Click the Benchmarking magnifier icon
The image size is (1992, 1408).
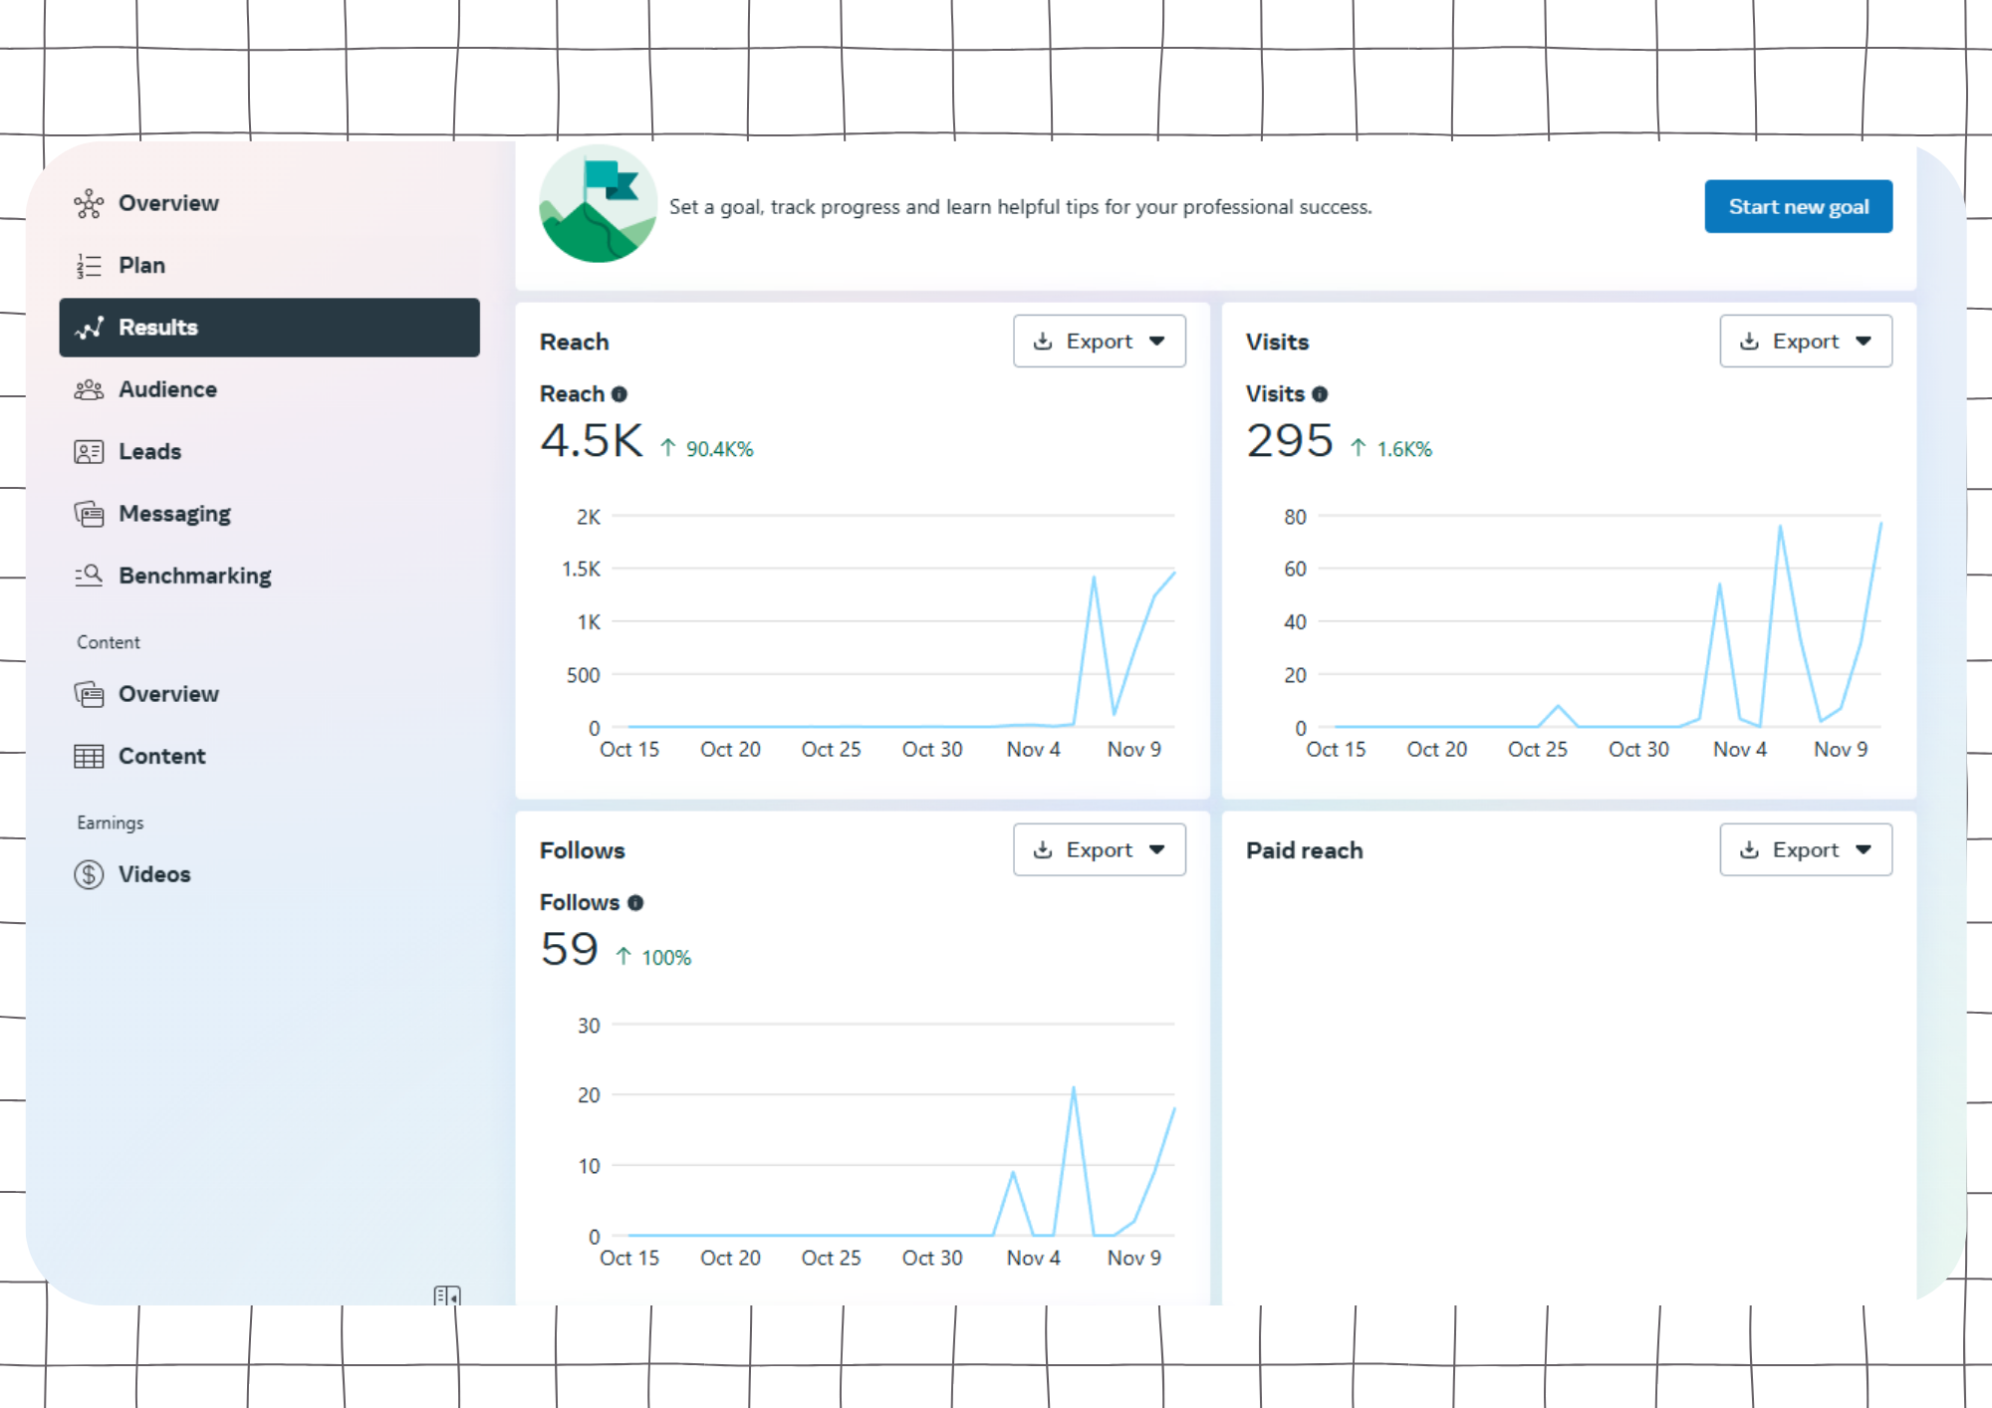tap(89, 576)
